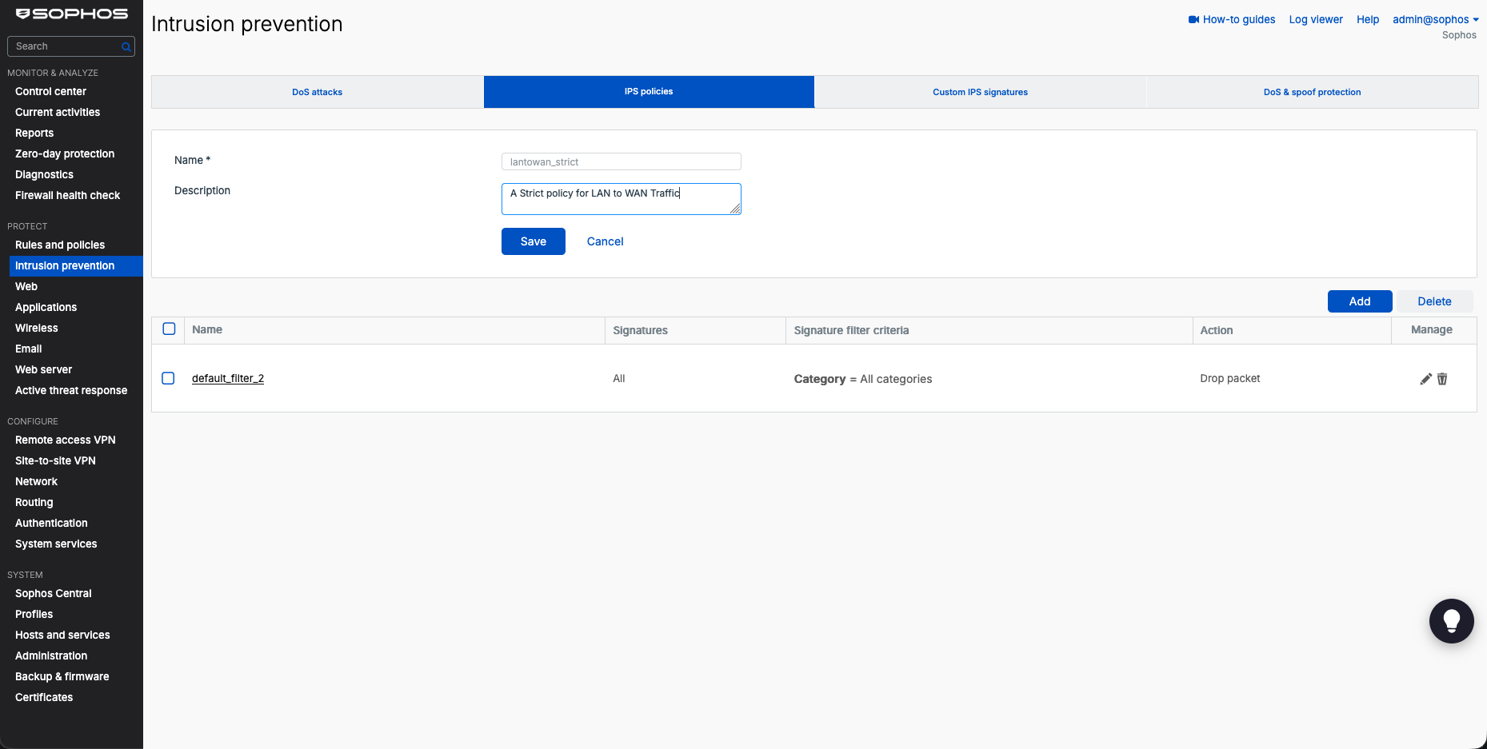Click the Add button
1487x749 pixels.
1360,301
